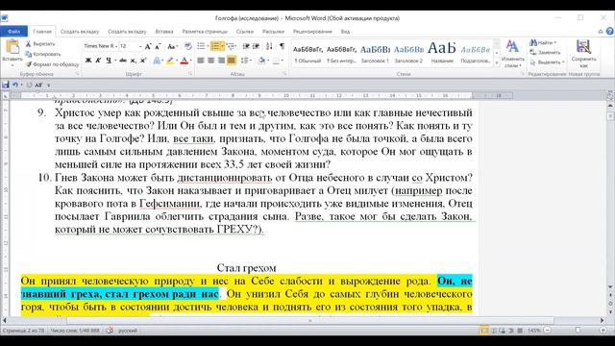The image size is (615, 346).
Task: Click the Clear Formatting icon
Action: tap(188, 46)
